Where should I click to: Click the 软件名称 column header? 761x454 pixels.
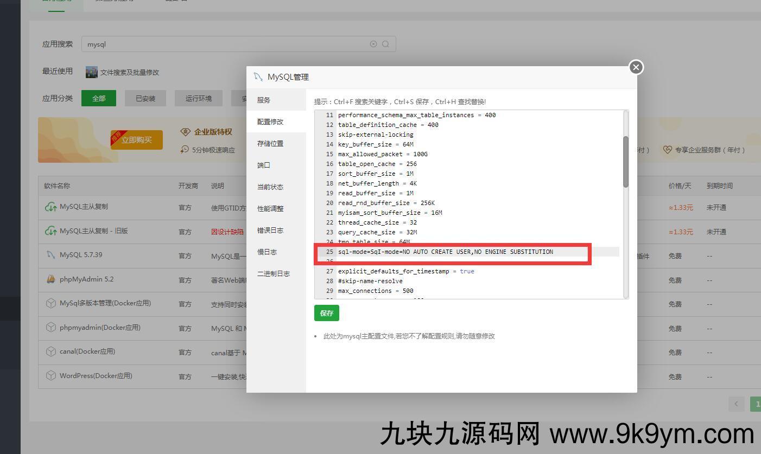coord(57,186)
